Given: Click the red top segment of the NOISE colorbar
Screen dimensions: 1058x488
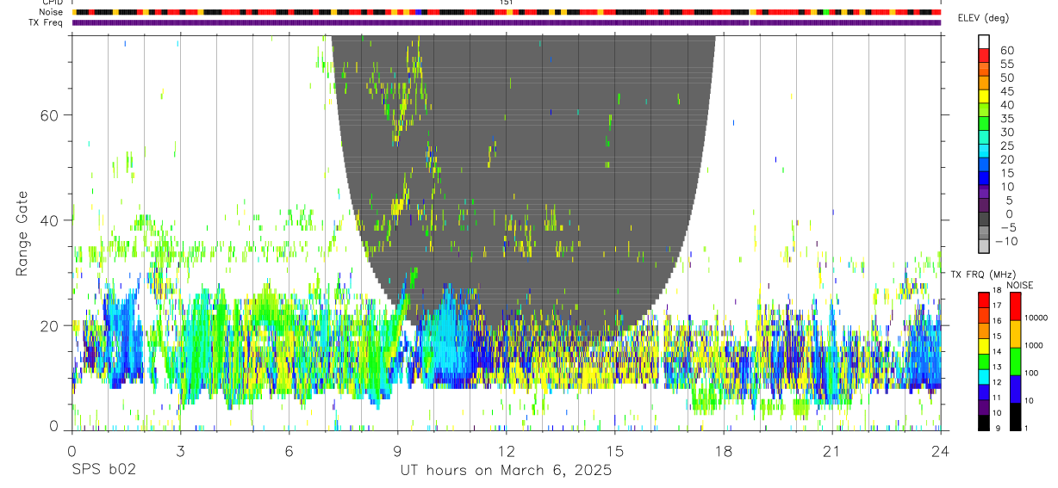Looking at the screenshot, I should (x=1015, y=306).
